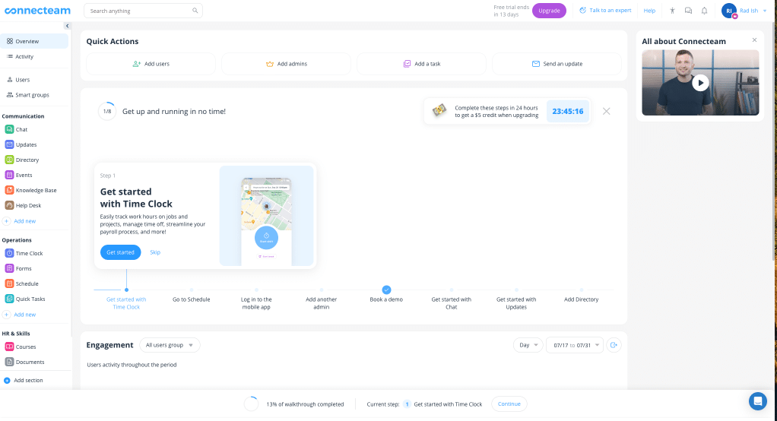This screenshot has width=777, height=421.
Task: Open the Day interval dropdown
Action: (x=528, y=345)
